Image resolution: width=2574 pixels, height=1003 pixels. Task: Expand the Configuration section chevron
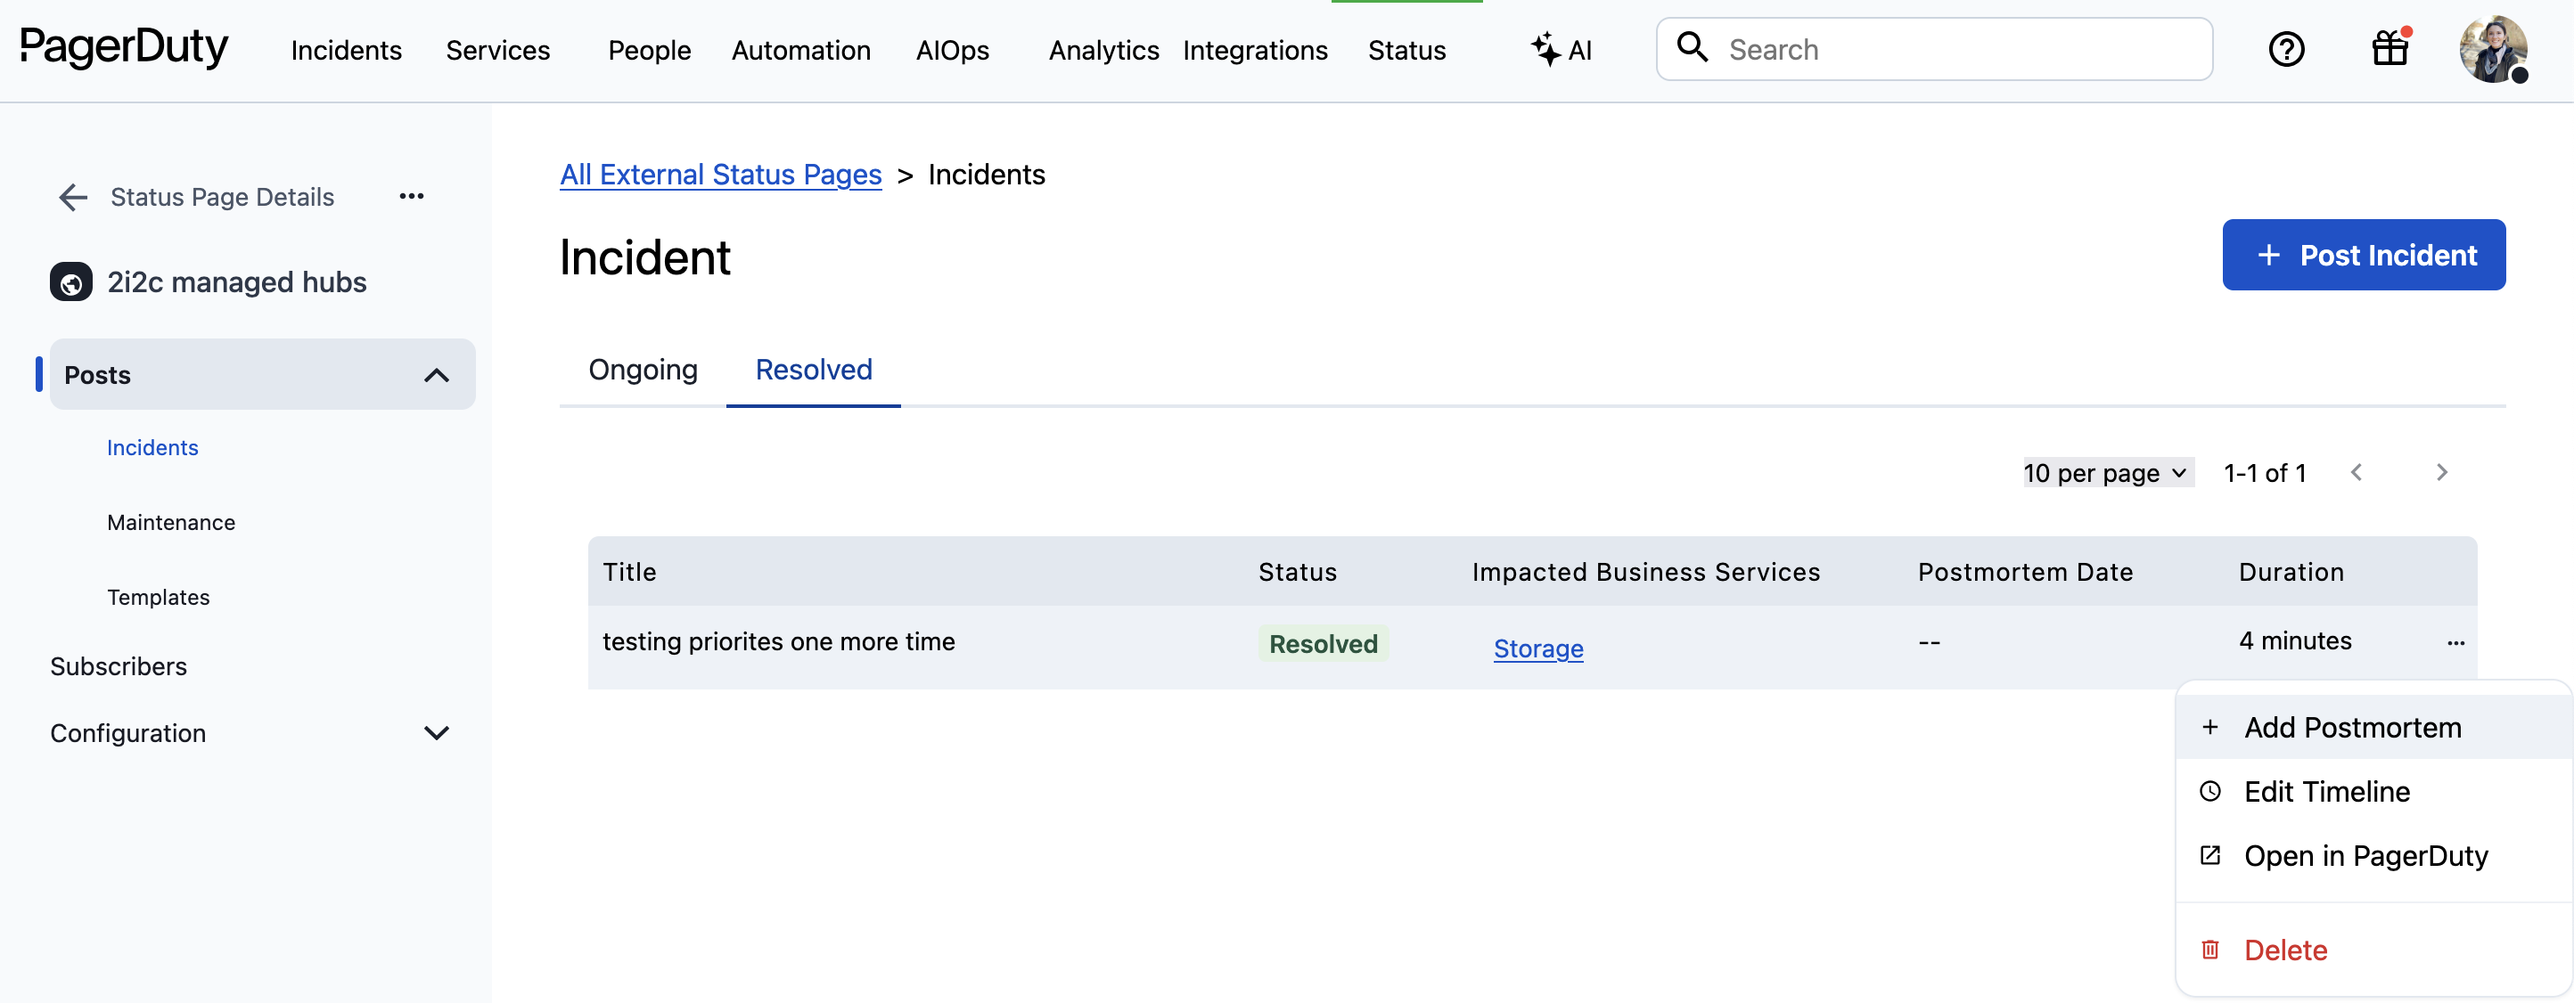tap(437, 733)
